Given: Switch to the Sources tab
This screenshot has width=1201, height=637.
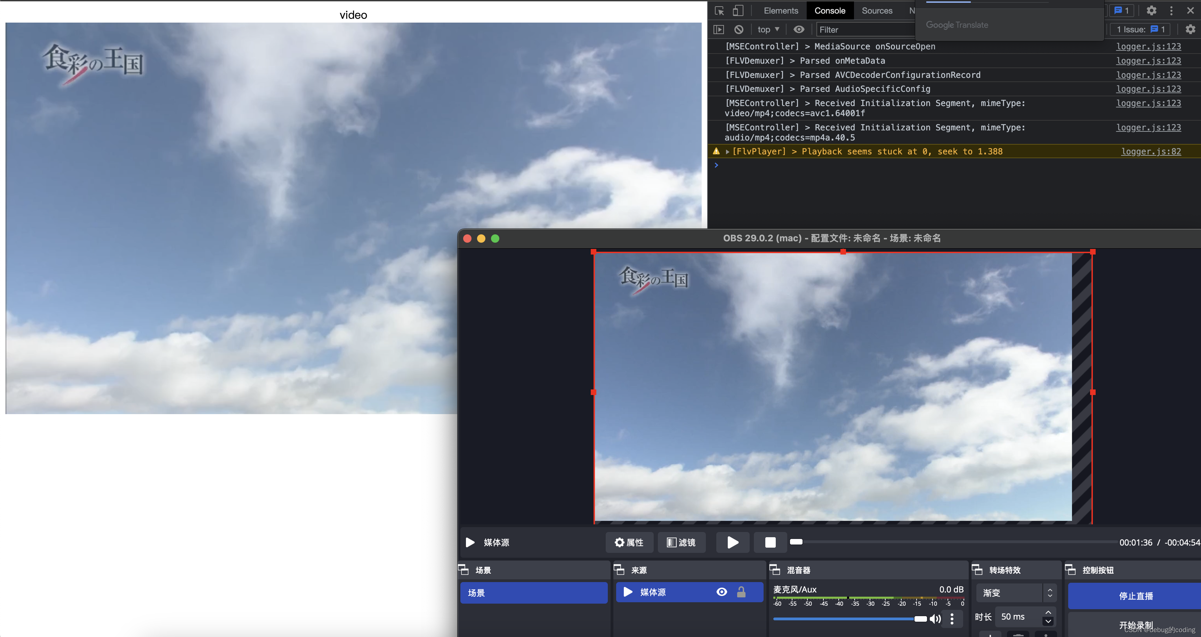Looking at the screenshot, I should 877,11.
